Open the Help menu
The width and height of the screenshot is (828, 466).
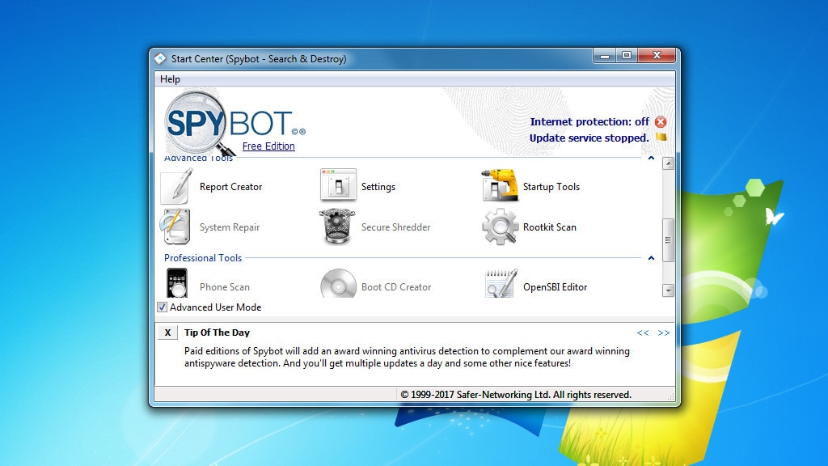click(170, 79)
